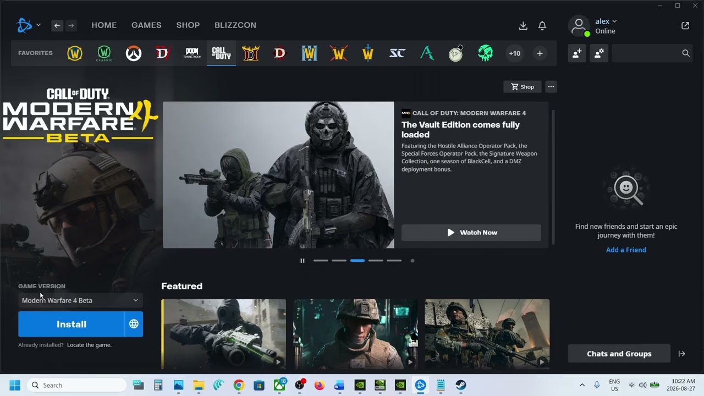
Task: Open the round top-hat game favorite
Action: (x=456, y=53)
